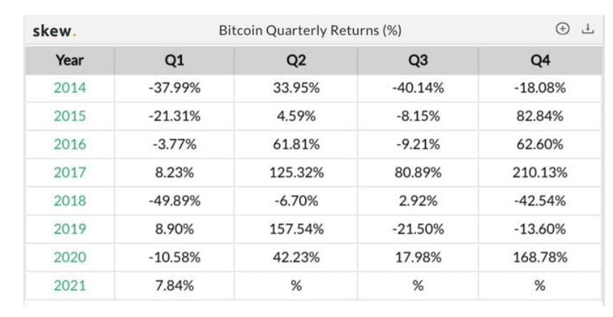Click the Q2 column header
This screenshot has height=317, width=613.
[x=296, y=61]
